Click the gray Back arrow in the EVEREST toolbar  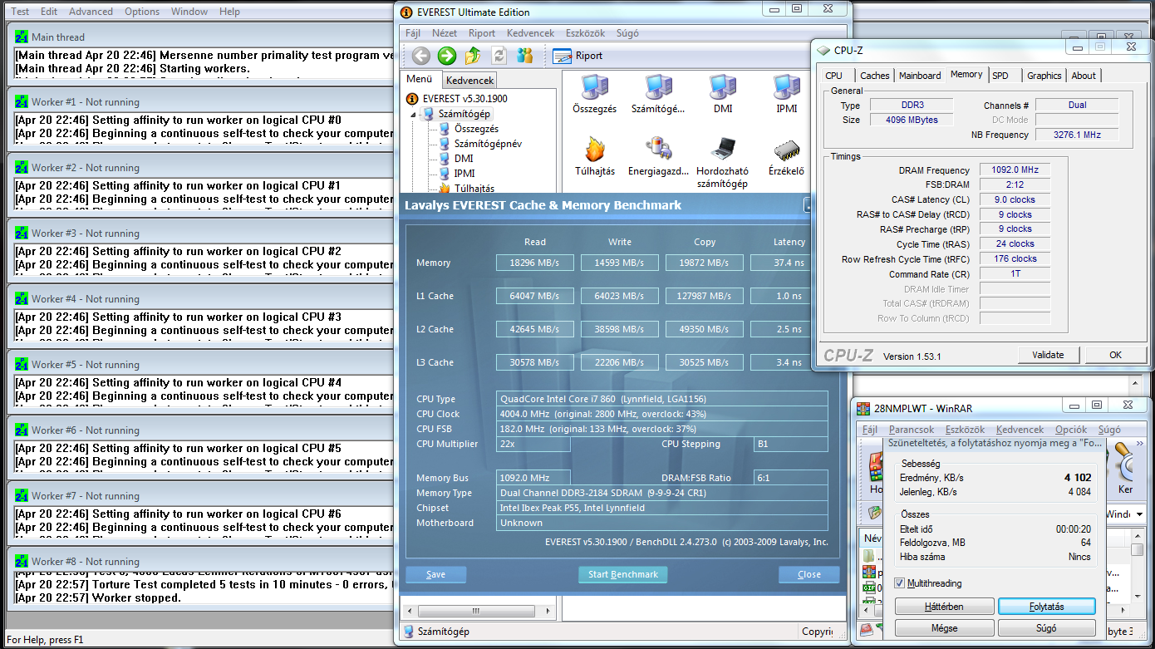(x=421, y=56)
